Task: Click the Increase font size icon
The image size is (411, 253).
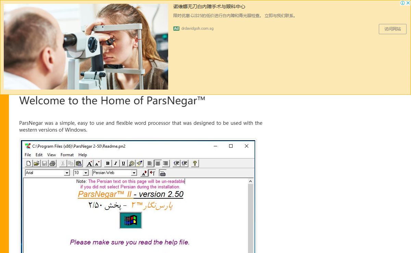Action: (89, 163)
